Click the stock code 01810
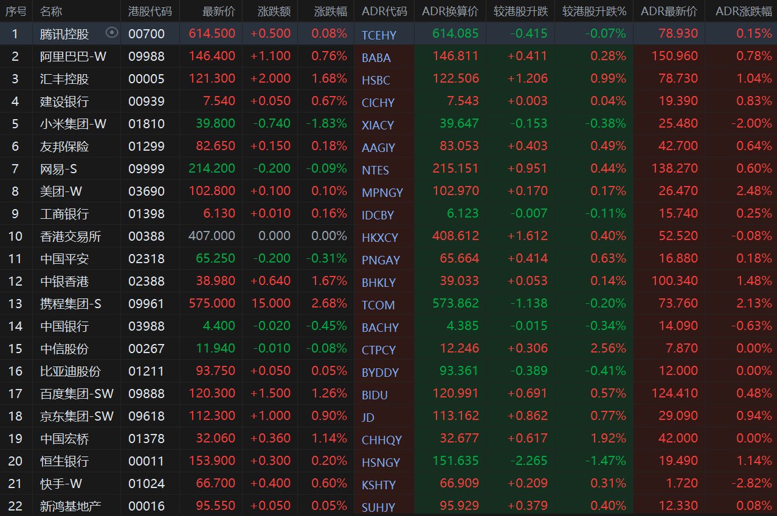This screenshot has width=777, height=516. tap(146, 123)
